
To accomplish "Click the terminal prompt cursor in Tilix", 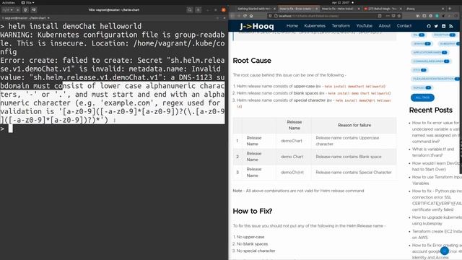I will (11, 129).
